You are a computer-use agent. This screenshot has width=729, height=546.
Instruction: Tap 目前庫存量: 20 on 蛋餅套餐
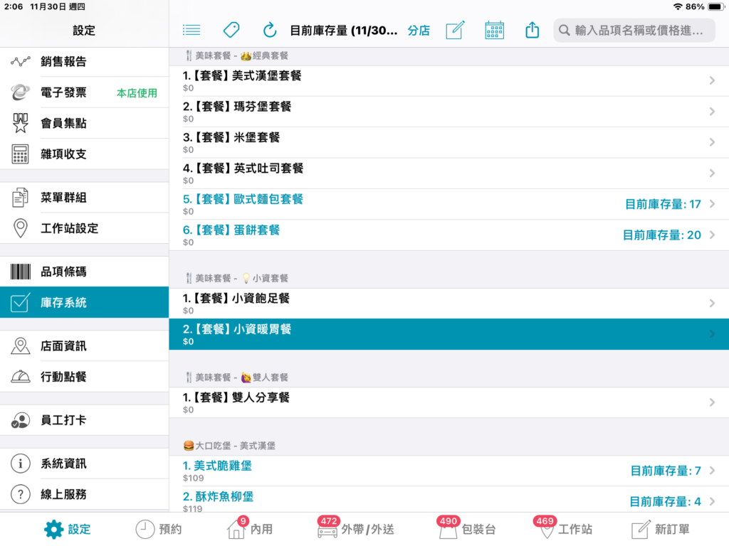661,235
